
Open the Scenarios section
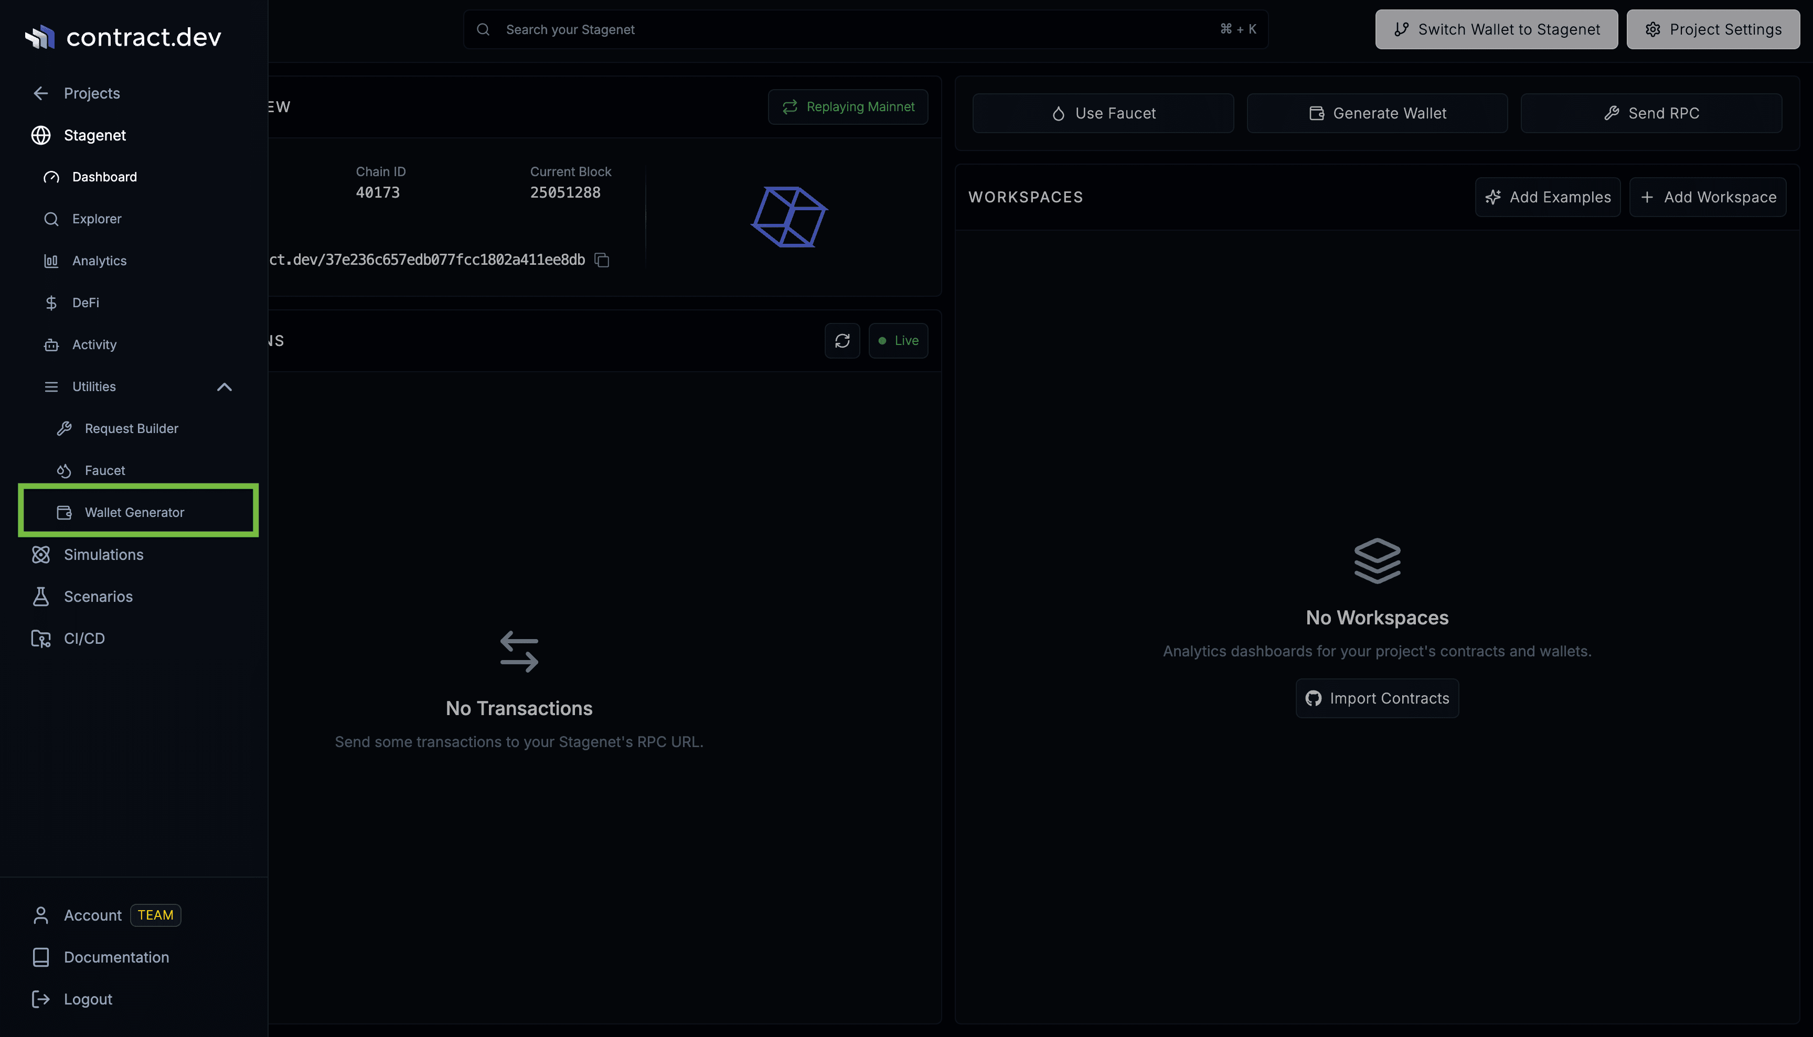click(98, 597)
